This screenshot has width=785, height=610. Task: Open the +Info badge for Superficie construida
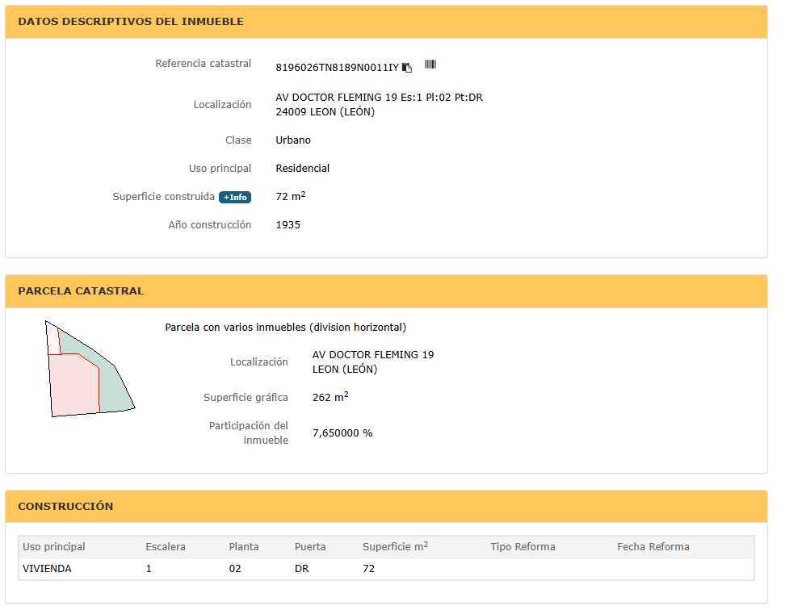point(235,197)
